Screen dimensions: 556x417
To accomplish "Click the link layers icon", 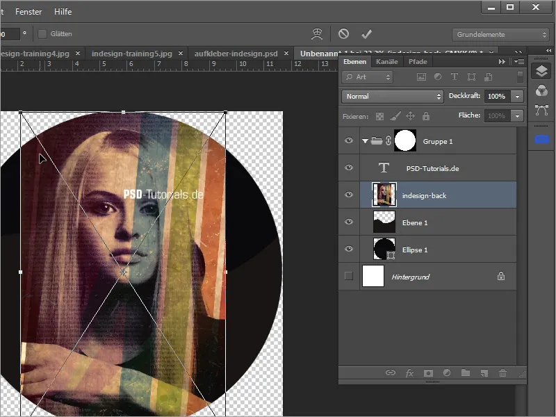I will point(391,373).
